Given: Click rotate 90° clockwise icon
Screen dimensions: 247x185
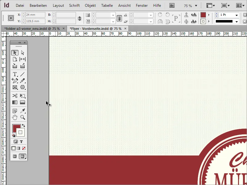Looking at the screenshot, I should coord(160,15).
